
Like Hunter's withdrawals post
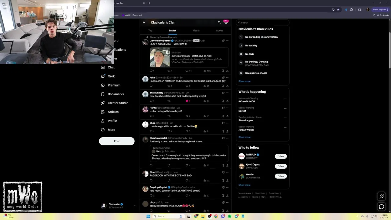click(187, 116)
